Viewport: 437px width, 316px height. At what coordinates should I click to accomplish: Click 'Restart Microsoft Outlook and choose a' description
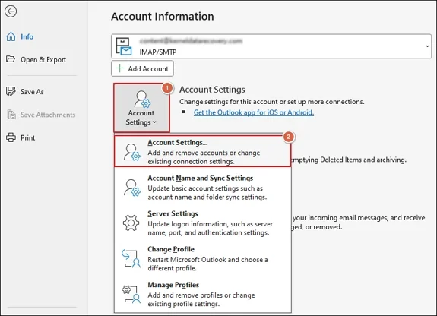[207, 260]
